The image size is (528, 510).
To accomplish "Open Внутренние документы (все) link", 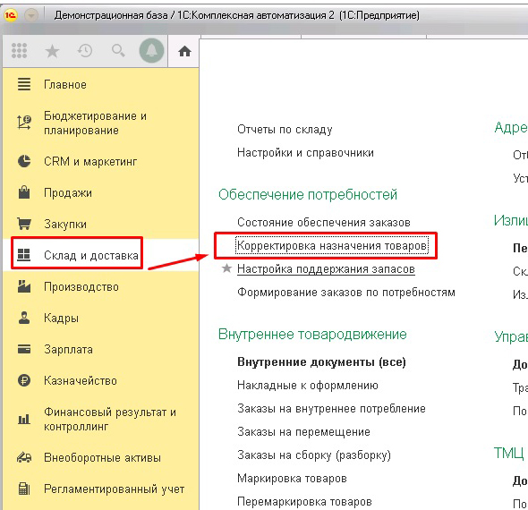I will (x=321, y=361).
